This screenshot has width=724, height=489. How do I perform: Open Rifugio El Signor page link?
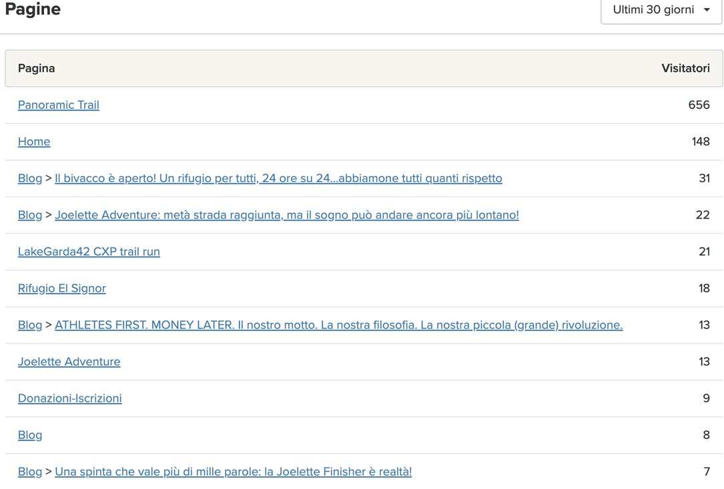pyautogui.click(x=62, y=288)
